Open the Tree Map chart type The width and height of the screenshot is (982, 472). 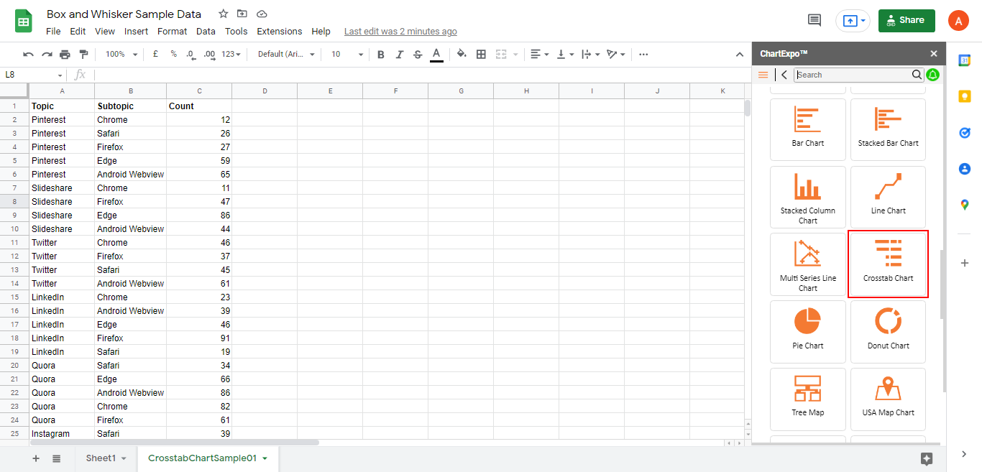coord(808,398)
